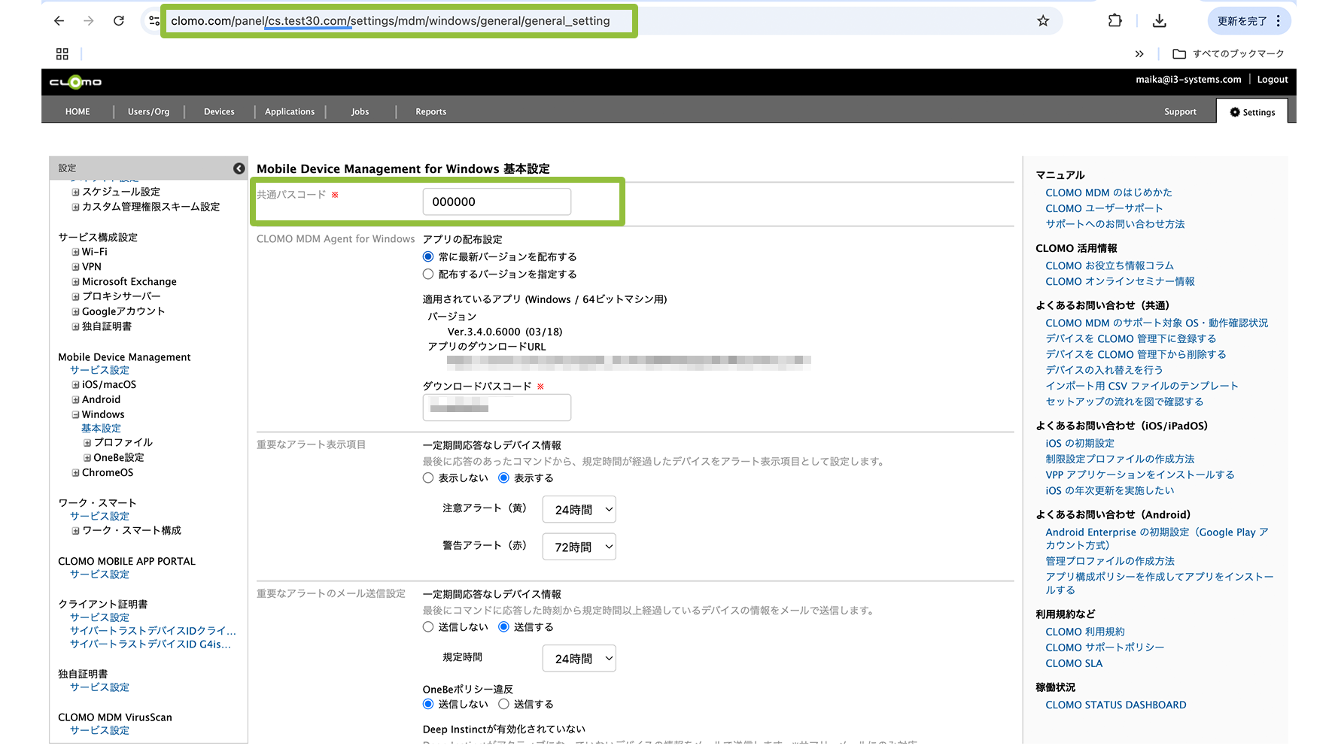Image resolution: width=1338 pixels, height=752 pixels.
Task: Expand the VPN tree item
Action: point(75,267)
